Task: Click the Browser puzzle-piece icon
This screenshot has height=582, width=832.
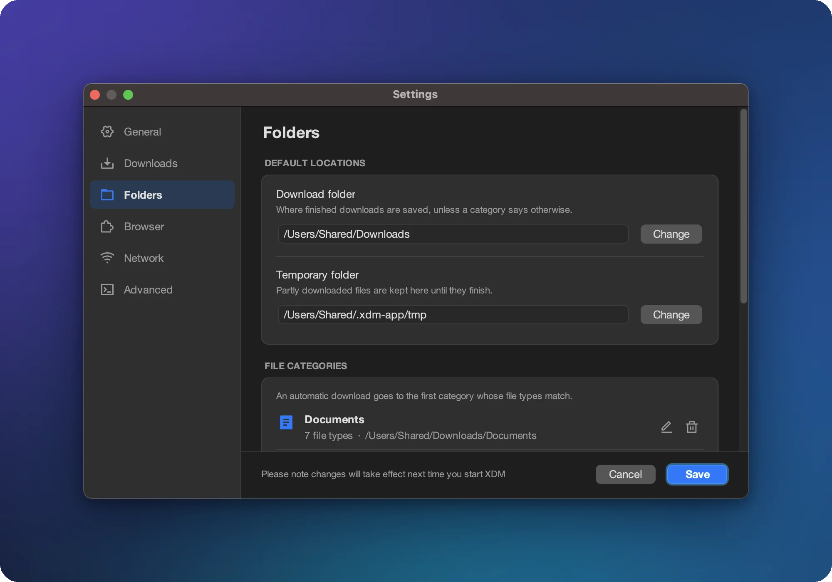Action: (x=107, y=227)
